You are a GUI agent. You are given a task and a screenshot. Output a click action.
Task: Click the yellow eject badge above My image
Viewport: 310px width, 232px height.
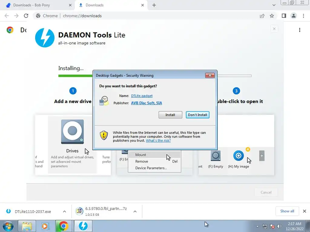point(248,149)
